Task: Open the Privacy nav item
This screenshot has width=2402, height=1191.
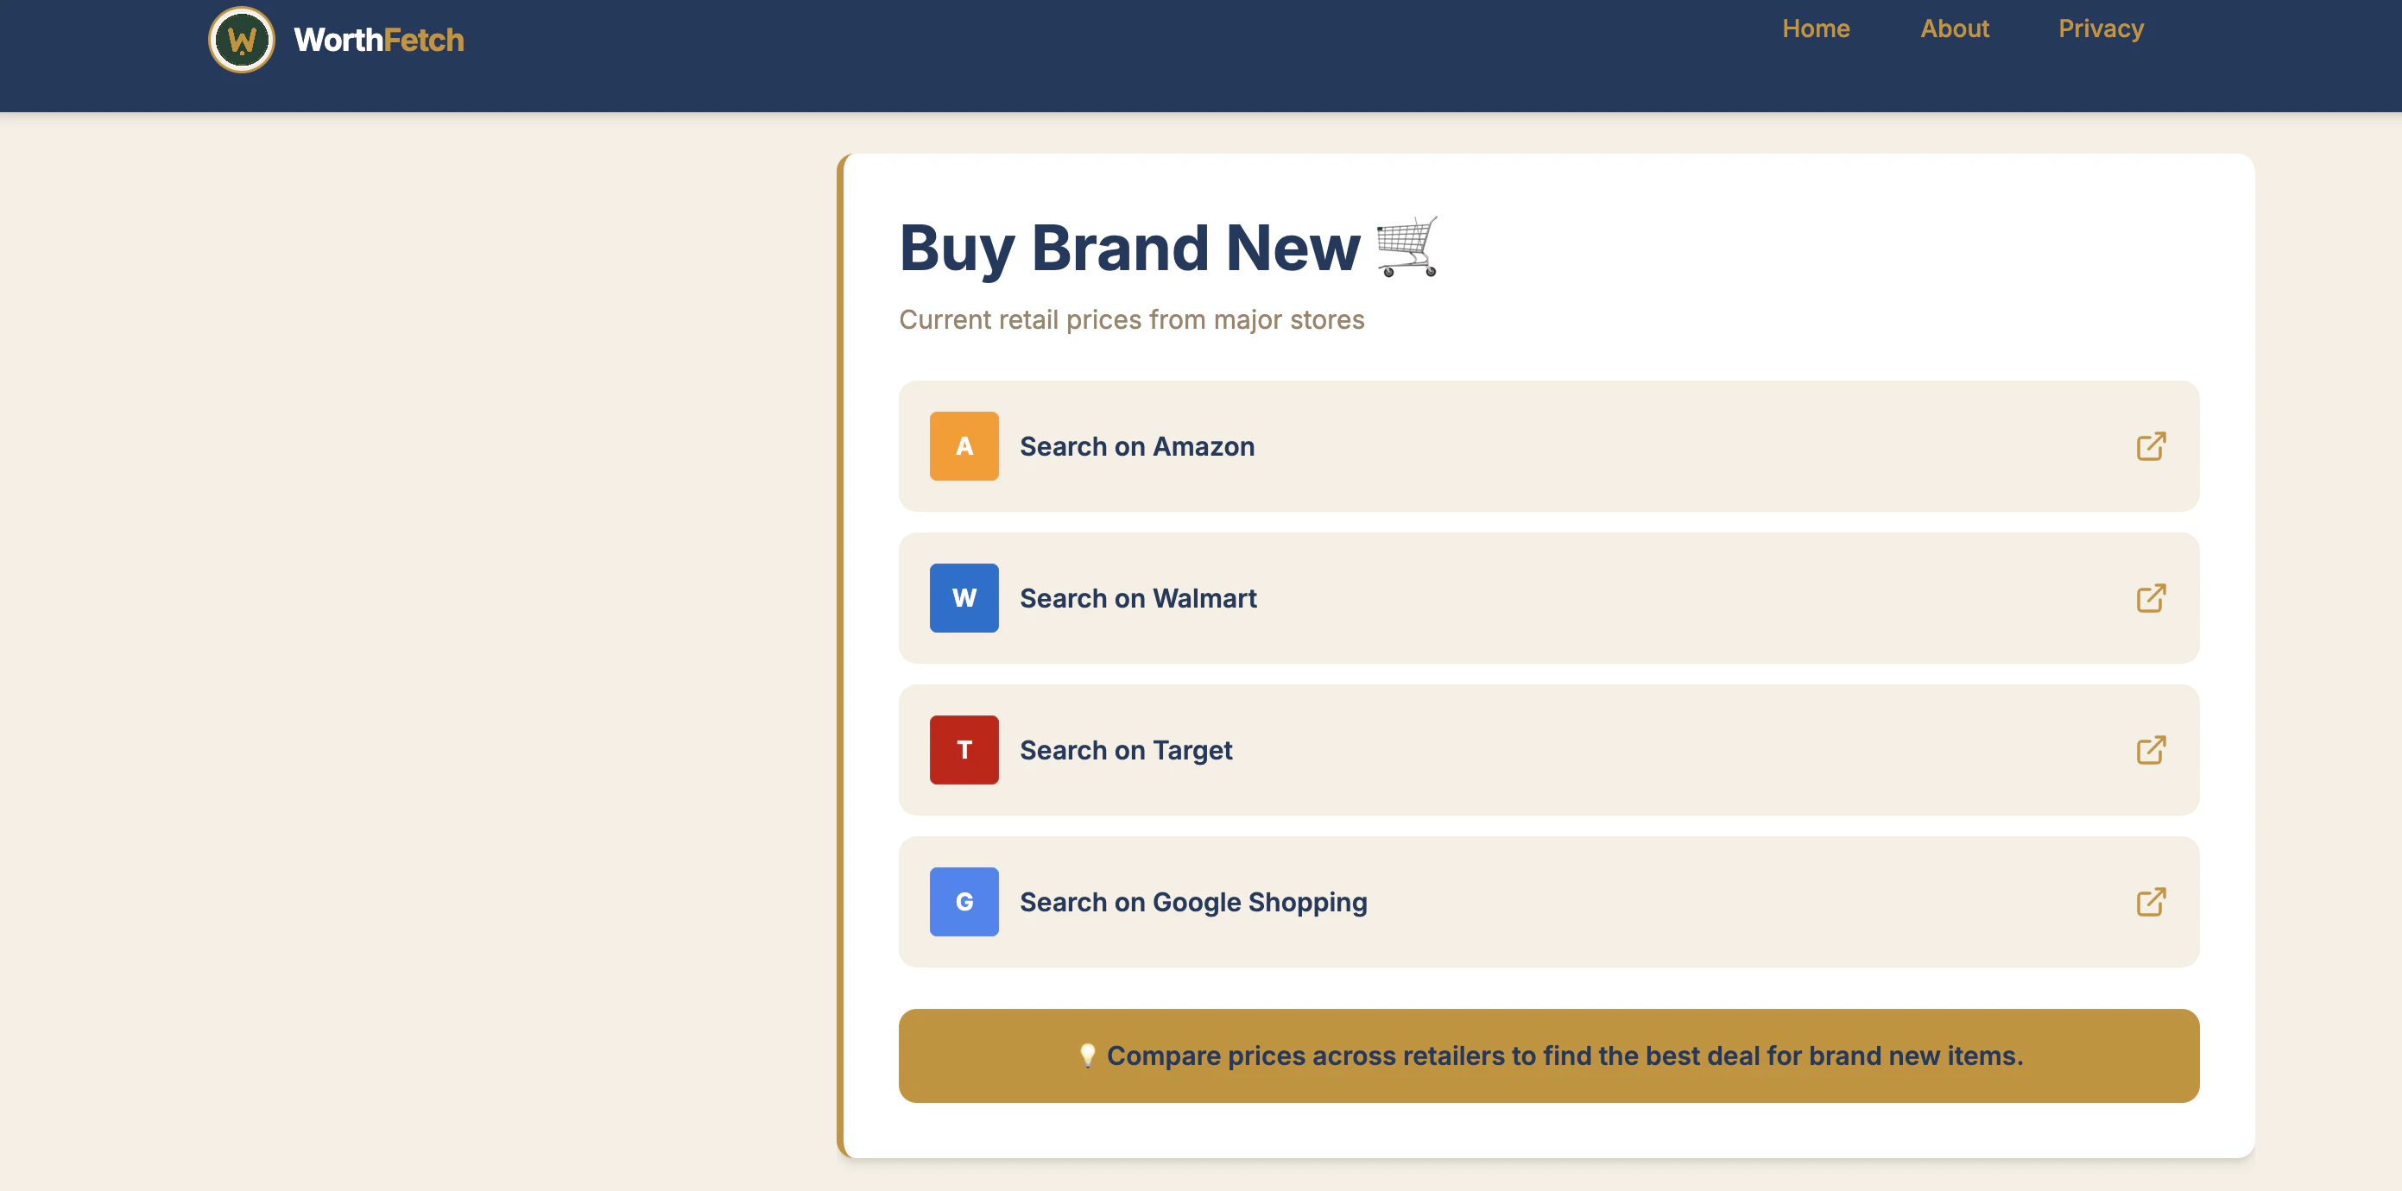Action: tap(2100, 28)
